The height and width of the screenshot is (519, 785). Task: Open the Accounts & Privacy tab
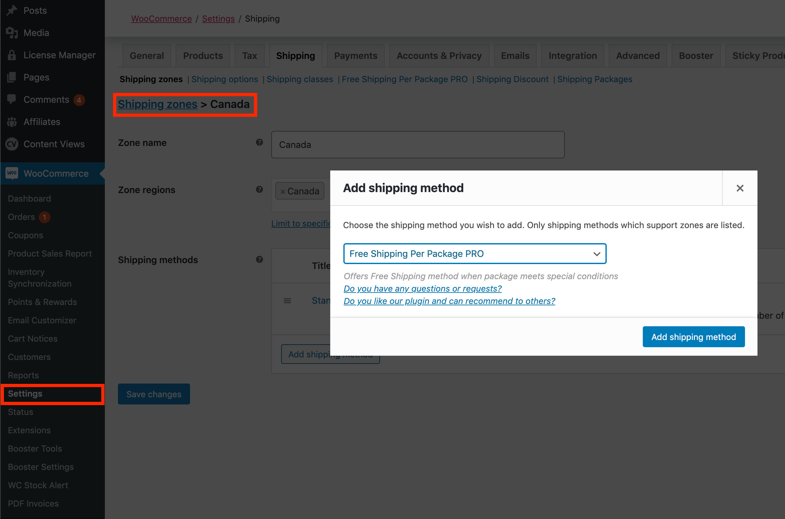click(439, 56)
